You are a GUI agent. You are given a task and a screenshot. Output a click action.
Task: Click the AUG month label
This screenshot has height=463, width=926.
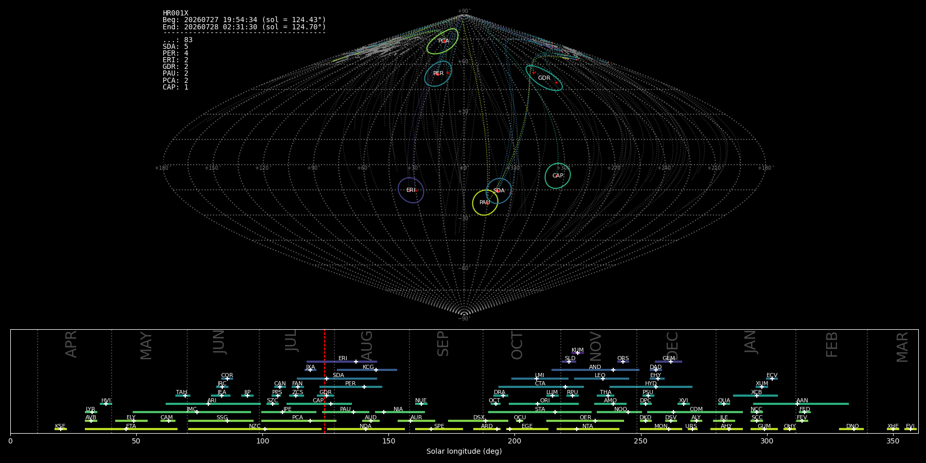tap(367, 344)
